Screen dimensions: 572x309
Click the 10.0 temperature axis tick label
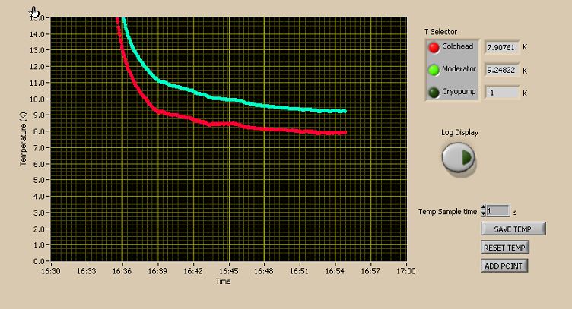[37, 99]
